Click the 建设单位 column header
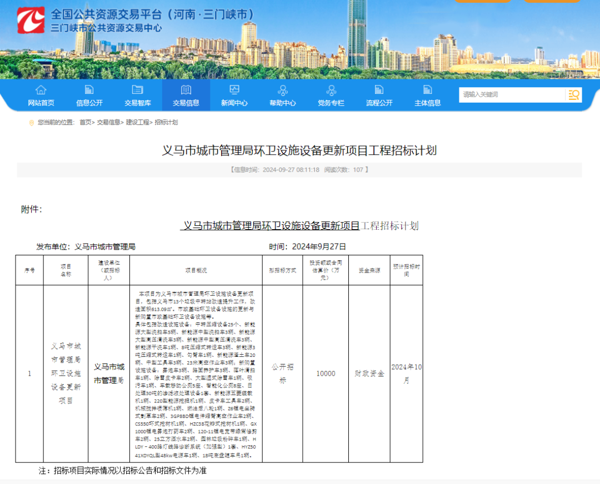The width and height of the screenshot is (600, 484). [109, 270]
